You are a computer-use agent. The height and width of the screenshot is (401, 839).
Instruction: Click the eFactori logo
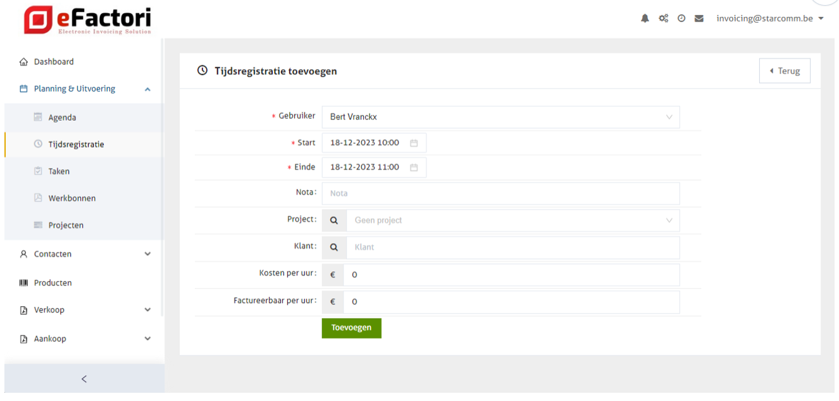pyautogui.click(x=88, y=20)
